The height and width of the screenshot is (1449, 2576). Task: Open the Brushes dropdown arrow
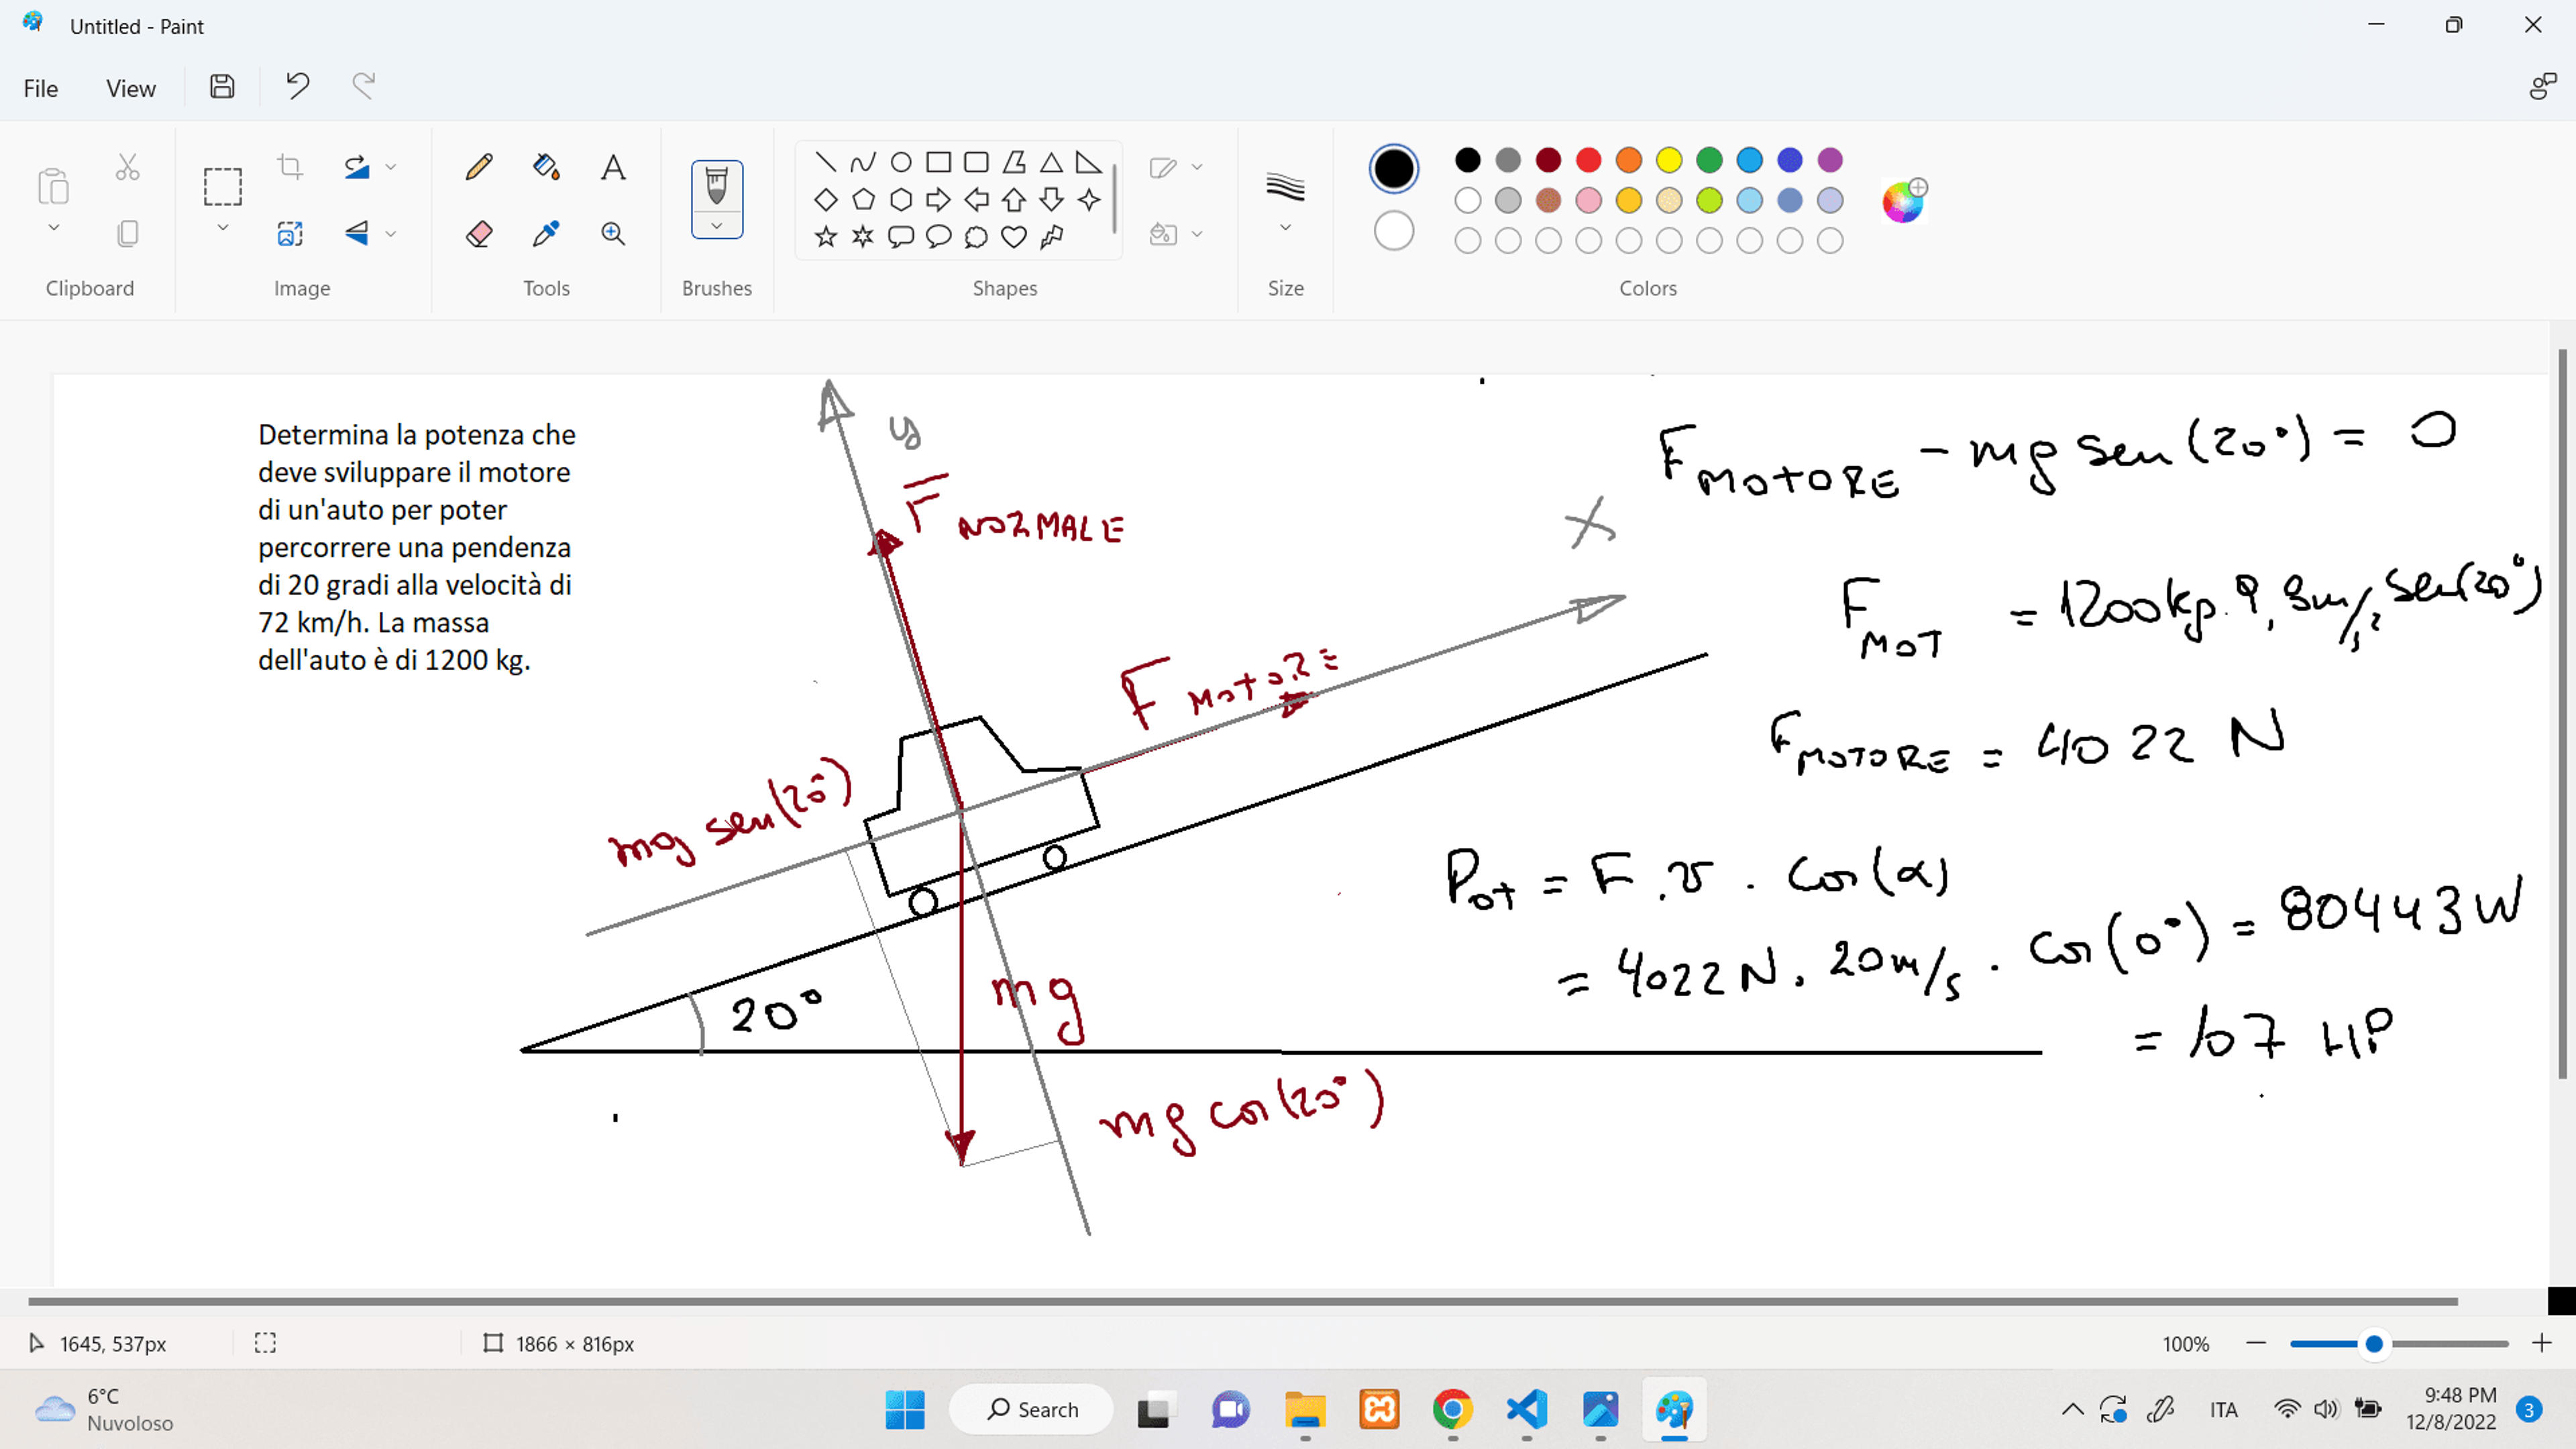[717, 226]
